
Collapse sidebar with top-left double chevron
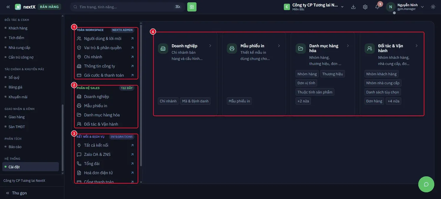(8, 7)
